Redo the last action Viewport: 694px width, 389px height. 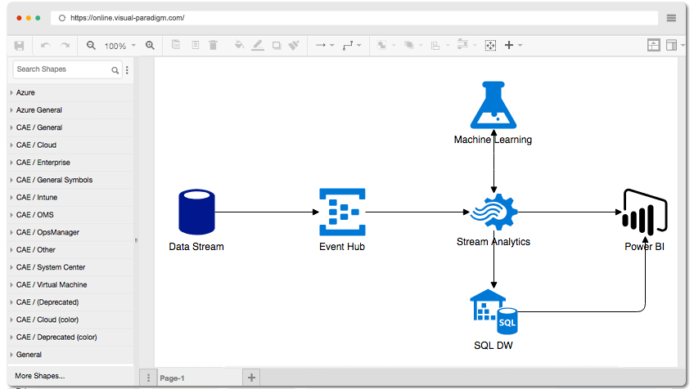[x=65, y=46]
